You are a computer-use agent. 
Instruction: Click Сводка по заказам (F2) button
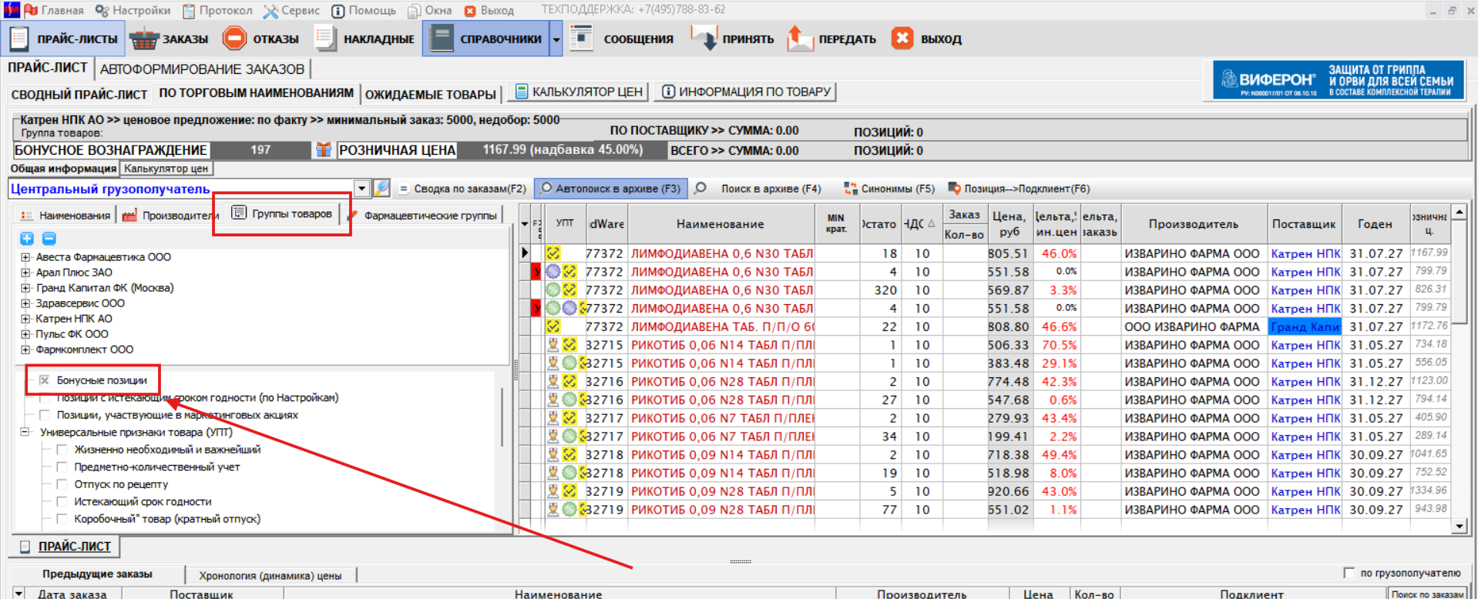(x=462, y=189)
